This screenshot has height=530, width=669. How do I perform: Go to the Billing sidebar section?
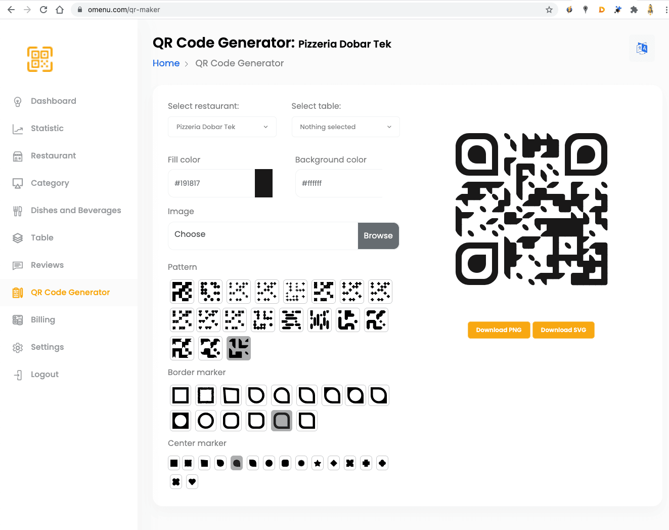tap(43, 319)
